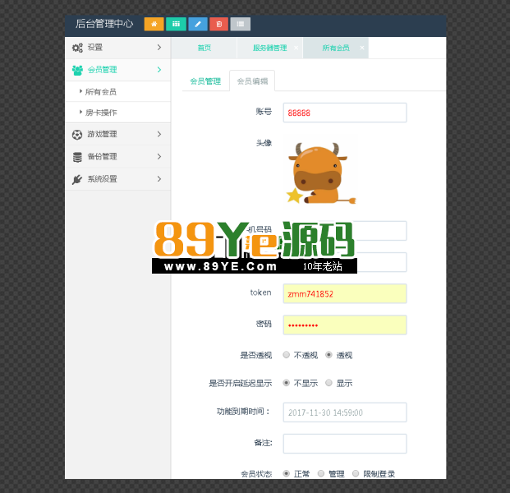
Task: Click the 设置 sidebar label
Action: 95,48
